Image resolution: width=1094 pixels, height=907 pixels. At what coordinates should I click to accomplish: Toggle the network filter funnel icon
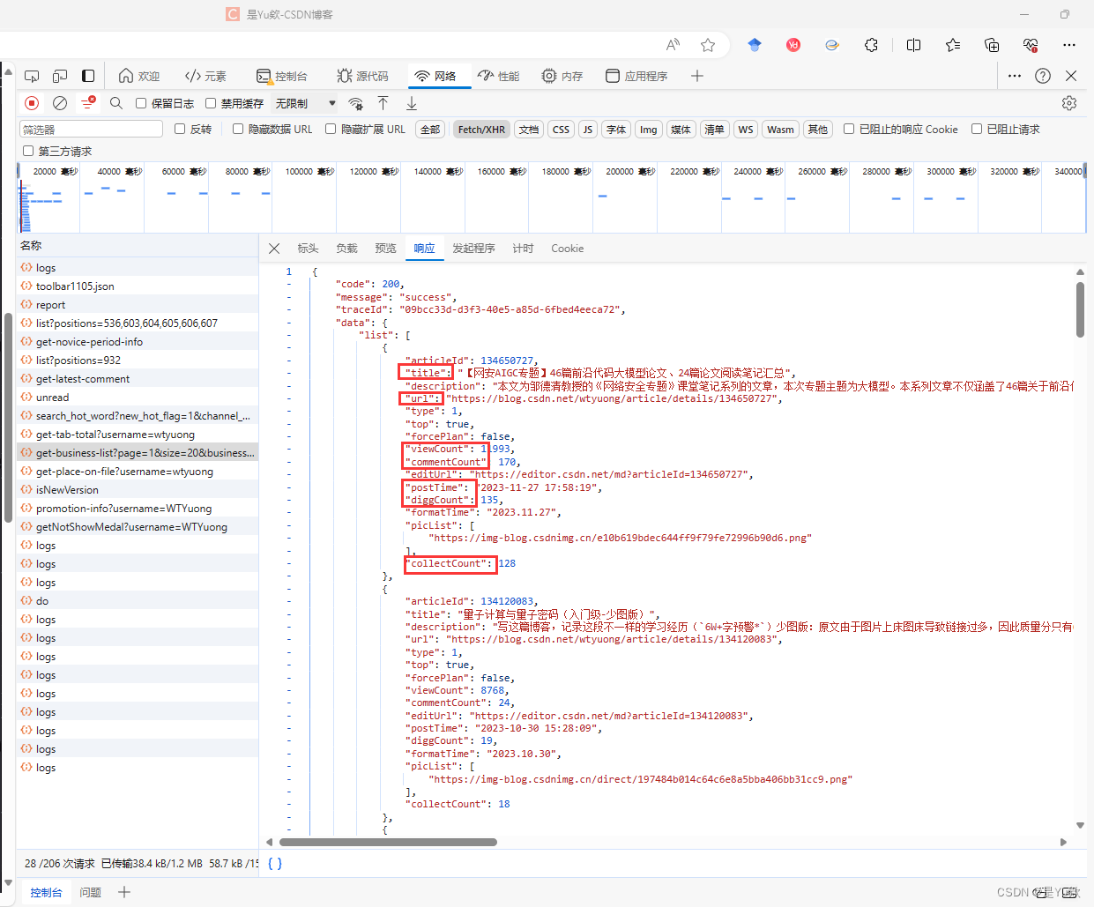(87, 103)
